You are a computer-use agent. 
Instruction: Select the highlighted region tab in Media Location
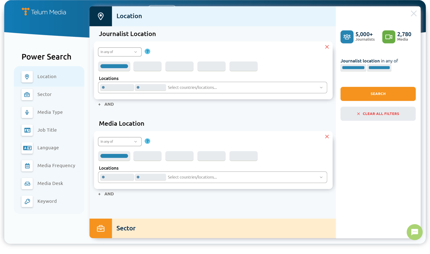[114, 156]
